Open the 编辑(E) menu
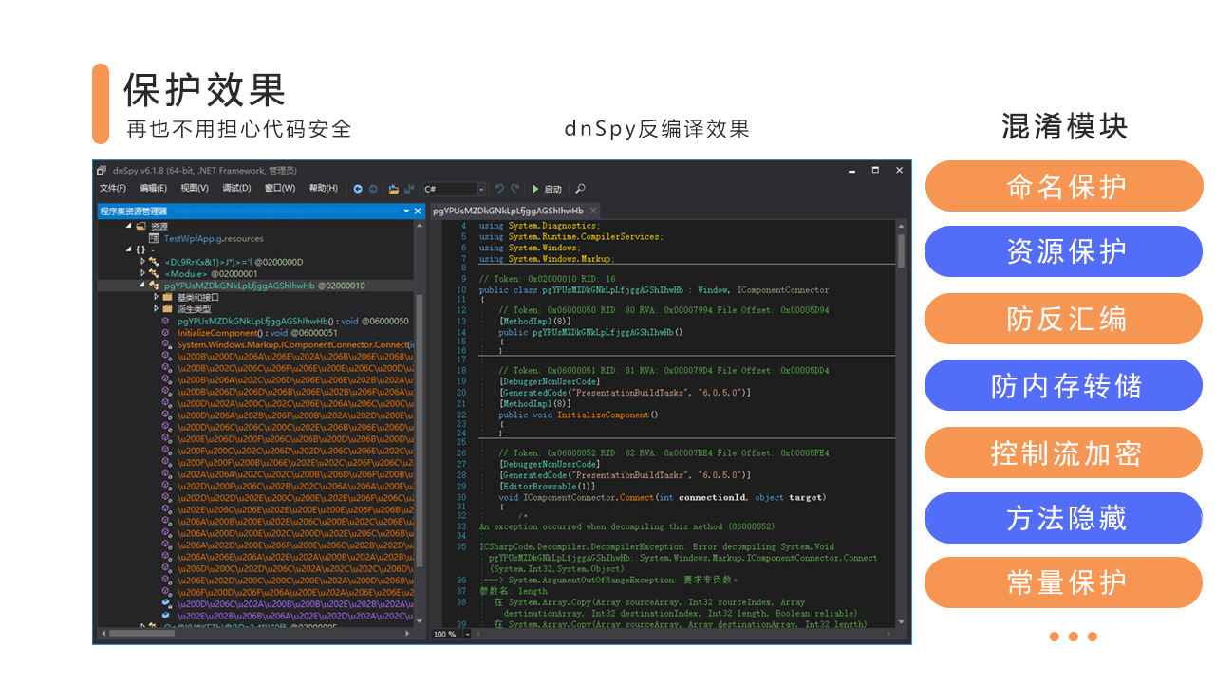The image size is (1215, 683). point(154,189)
